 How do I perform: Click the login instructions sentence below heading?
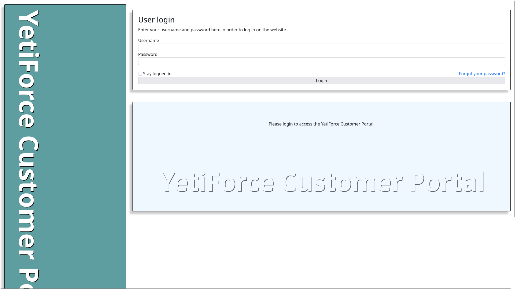pyautogui.click(x=212, y=30)
